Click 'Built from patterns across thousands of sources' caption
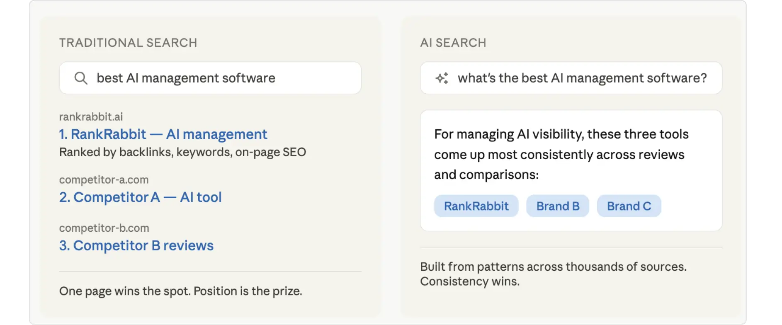 point(553,274)
